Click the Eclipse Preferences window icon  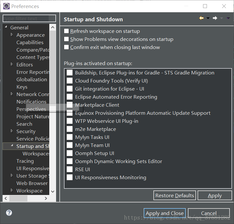(x=6, y=6)
